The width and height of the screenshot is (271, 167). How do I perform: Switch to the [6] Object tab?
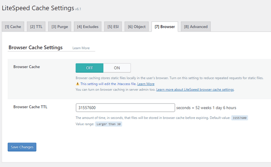click(136, 27)
